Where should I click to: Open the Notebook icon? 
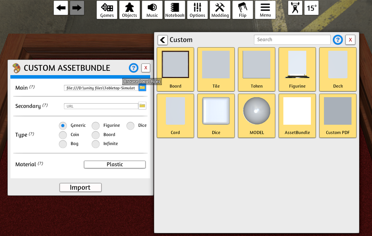point(175,10)
